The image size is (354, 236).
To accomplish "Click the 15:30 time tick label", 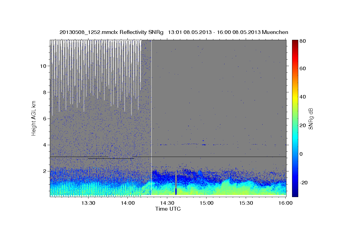I will pos(246,203).
